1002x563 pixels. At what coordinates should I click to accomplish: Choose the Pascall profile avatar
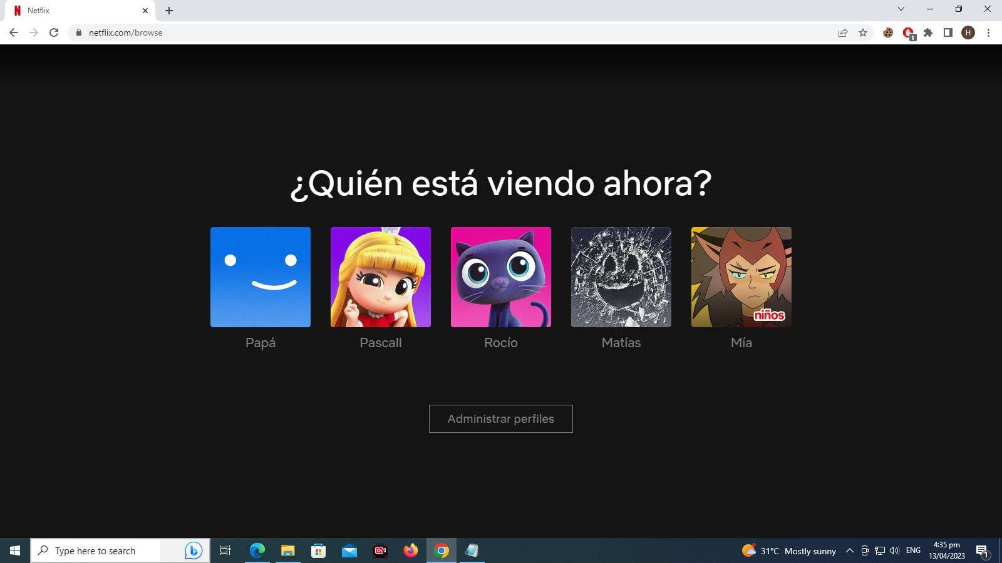(x=381, y=277)
